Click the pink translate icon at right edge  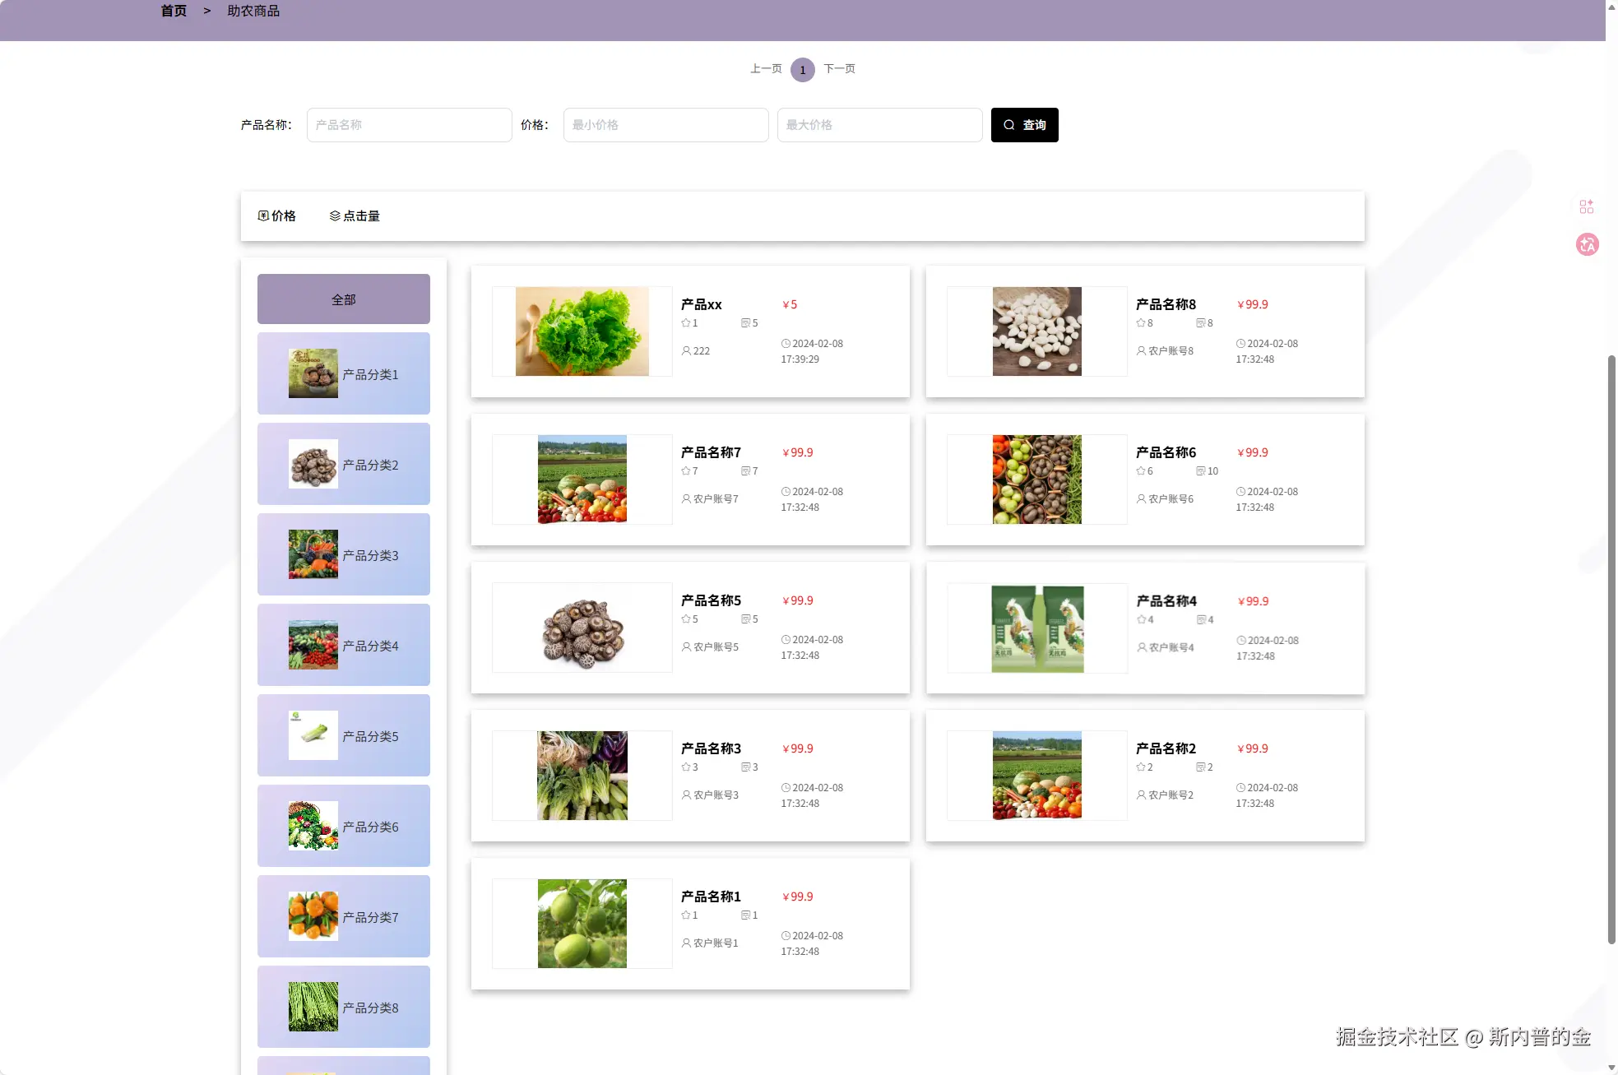point(1587,244)
